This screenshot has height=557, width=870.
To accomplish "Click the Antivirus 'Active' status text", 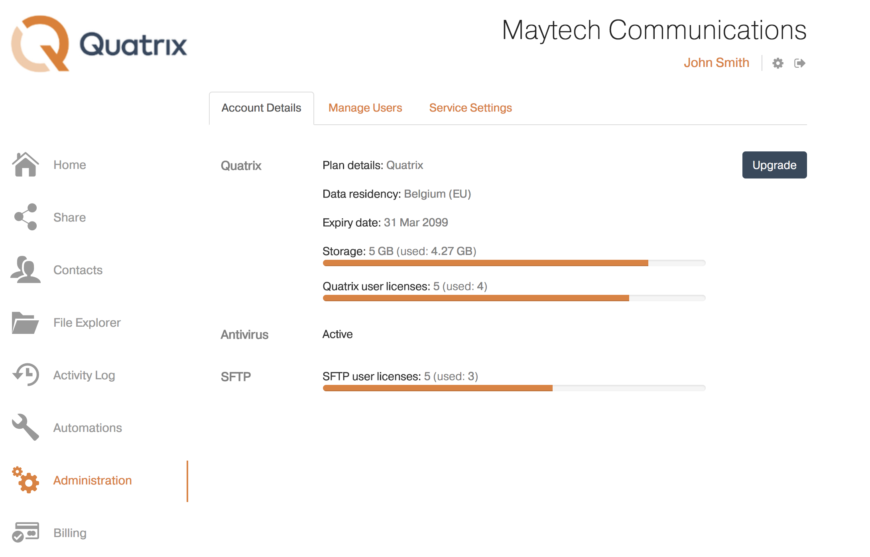I will click(x=337, y=334).
